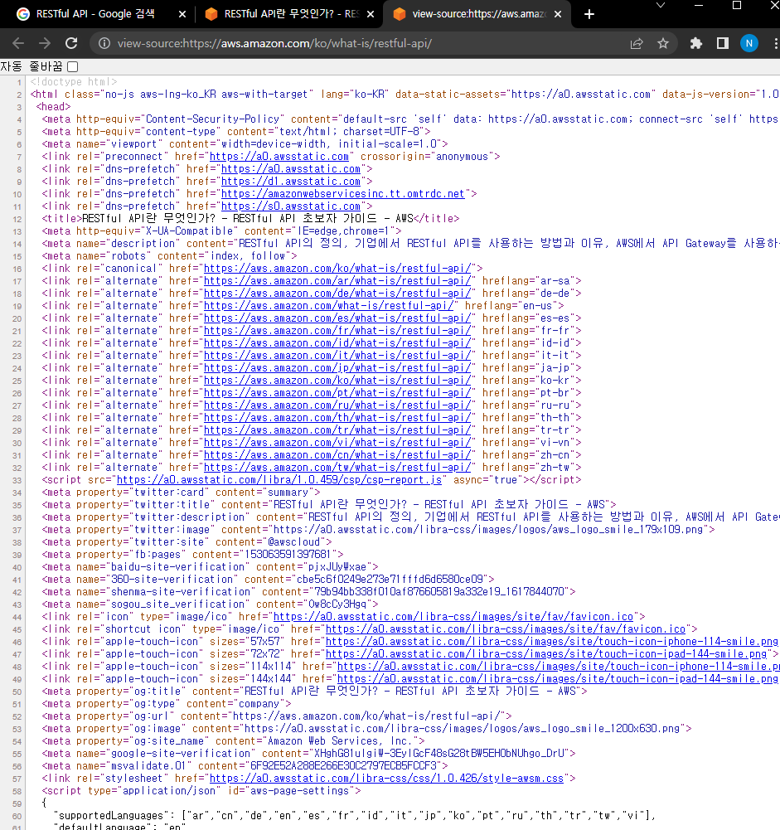Open the style-awsm.css stylesheet link
The width and height of the screenshot is (780, 830).
[x=387, y=779]
